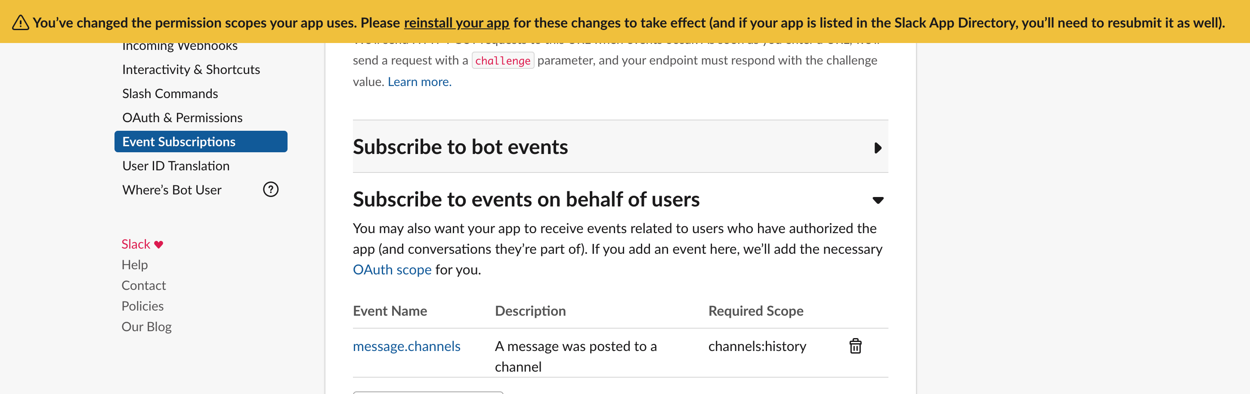
Task: Click the reinstall your app link
Action: 456,23
